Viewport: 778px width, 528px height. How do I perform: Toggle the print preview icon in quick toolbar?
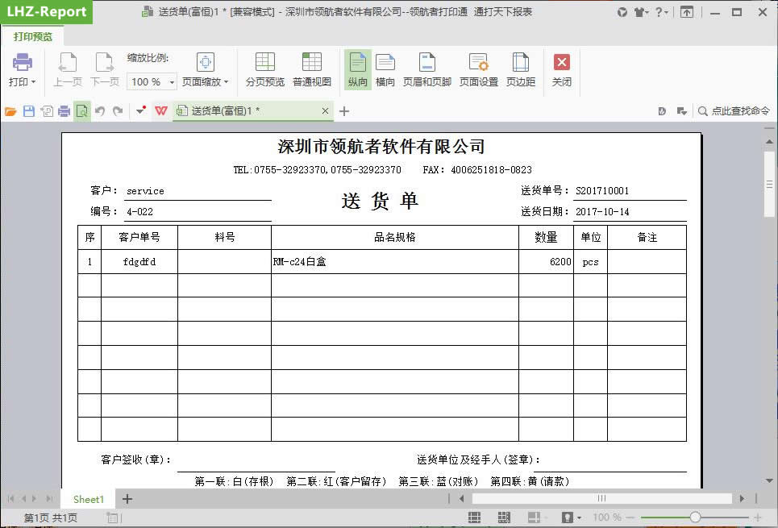(82, 111)
